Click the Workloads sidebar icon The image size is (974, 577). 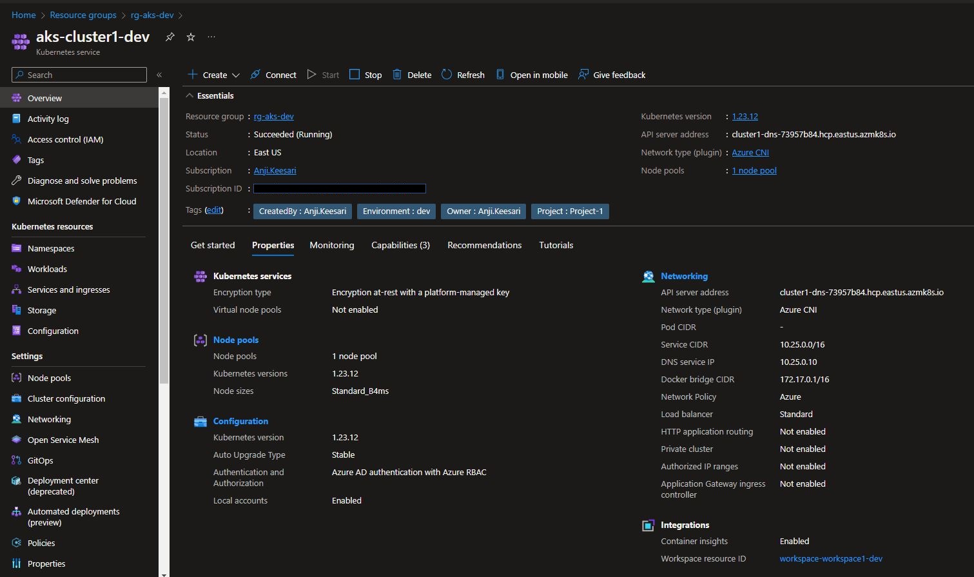pos(17,269)
